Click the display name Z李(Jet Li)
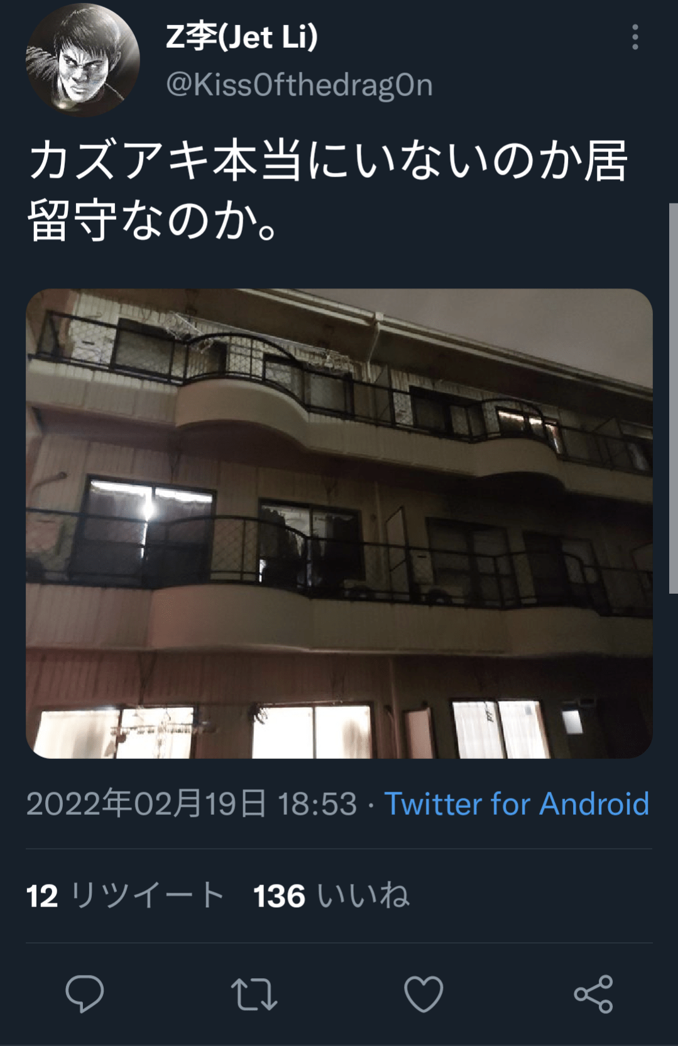The height and width of the screenshot is (1046, 678). click(x=242, y=36)
